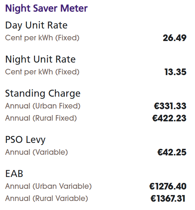Select the Day Unit Rate label
The width and height of the screenshot is (195, 210).
coord(36,25)
